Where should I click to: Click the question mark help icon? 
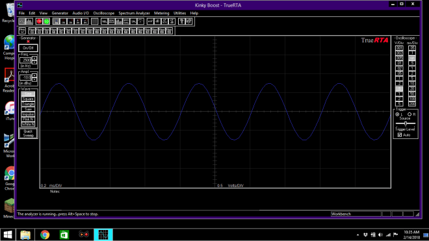pyautogui.click(x=181, y=21)
